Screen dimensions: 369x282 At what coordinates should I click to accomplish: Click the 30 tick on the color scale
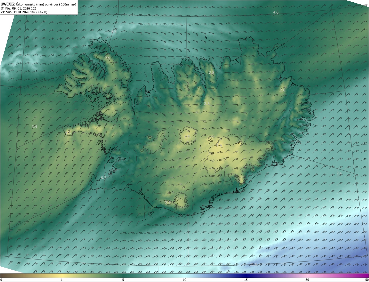tap(307, 280)
